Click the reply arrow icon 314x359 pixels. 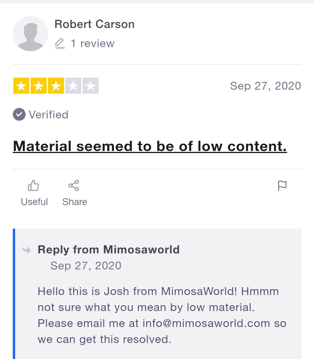26,250
